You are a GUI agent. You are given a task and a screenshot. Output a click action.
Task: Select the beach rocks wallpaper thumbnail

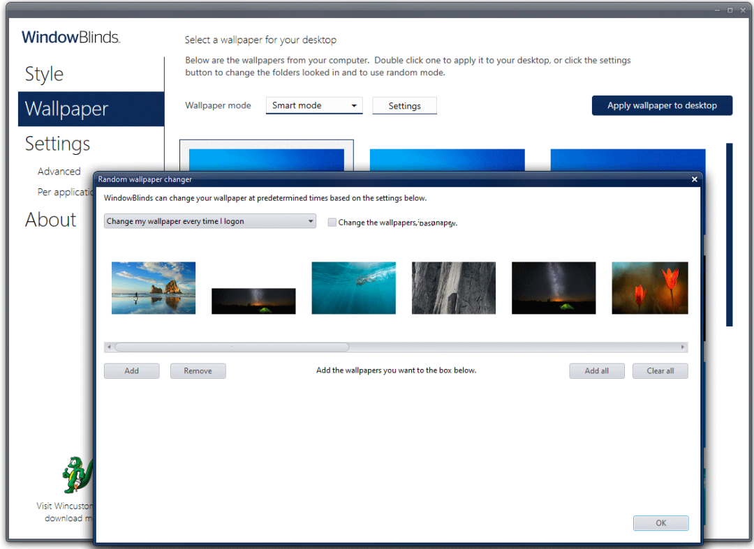[x=154, y=287]
